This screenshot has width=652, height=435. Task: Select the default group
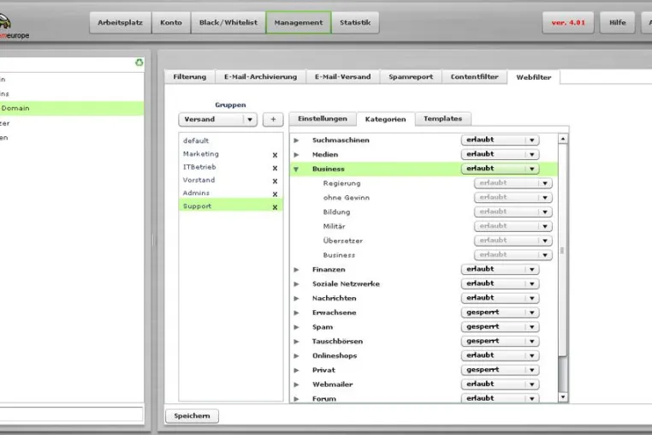231,140
